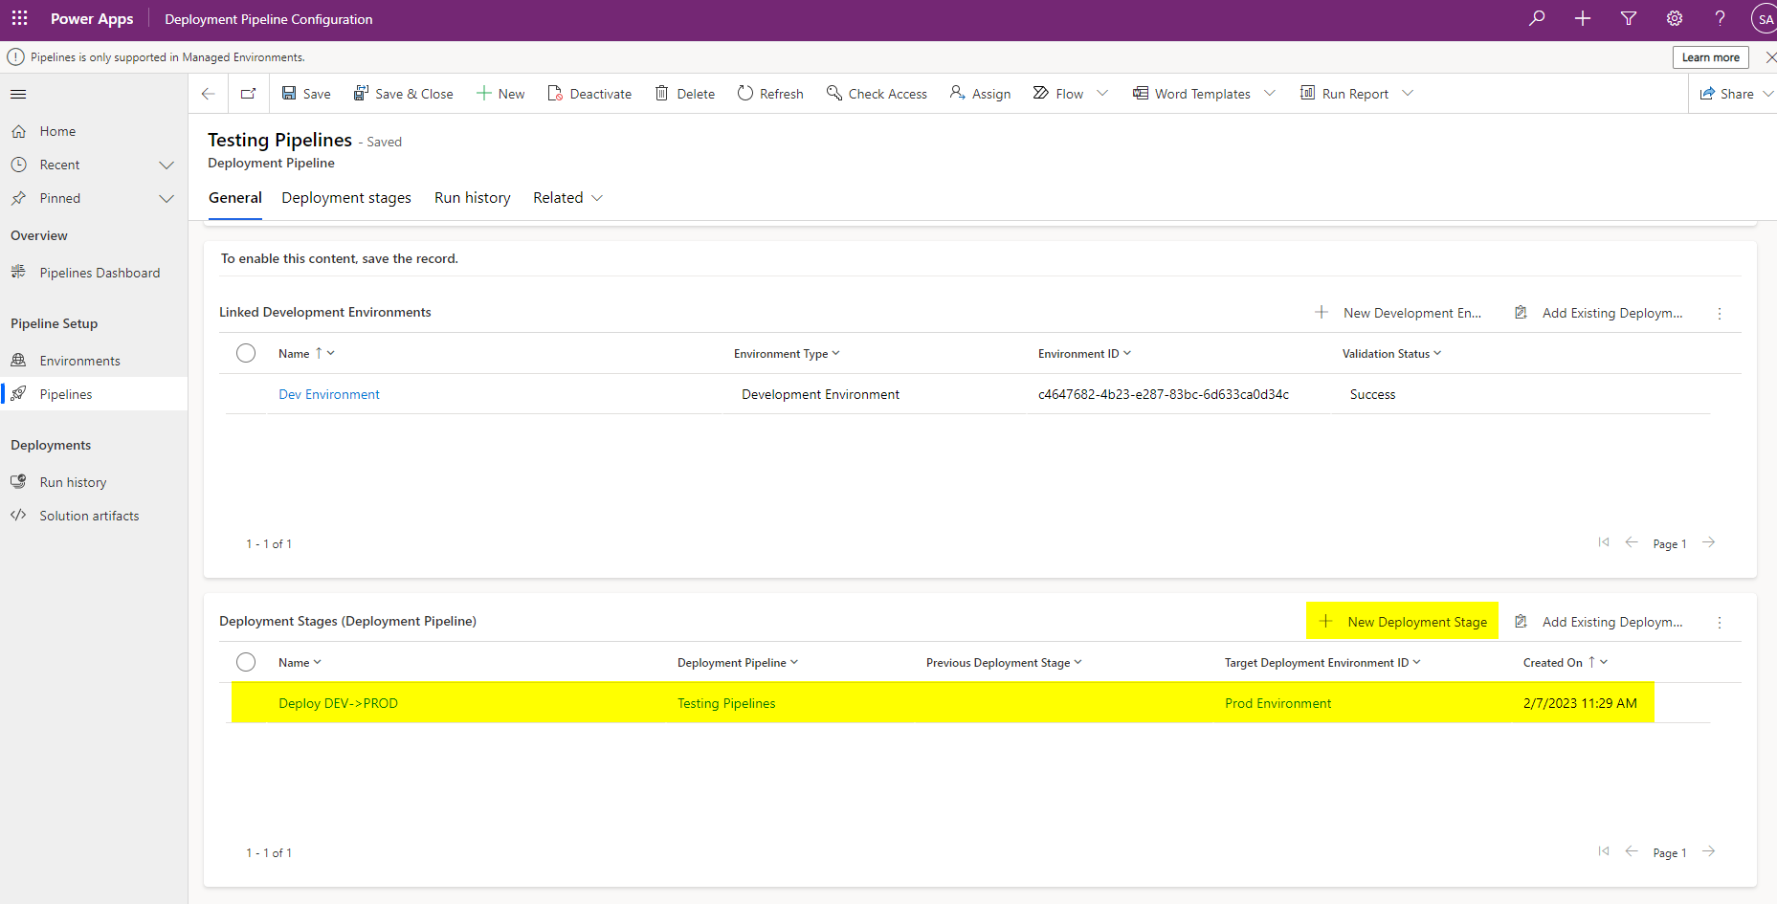Deactivate the pipeline record
Image resolution: width=1777 pixels, height=904 pixels.
point(589,94)
